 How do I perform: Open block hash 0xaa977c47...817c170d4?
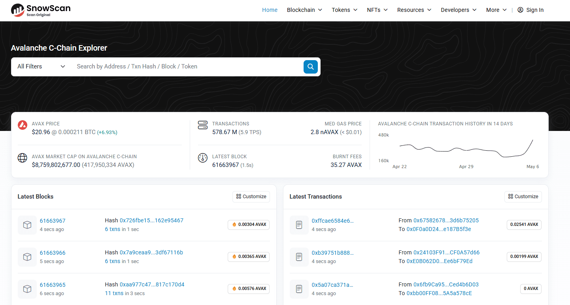152,284
